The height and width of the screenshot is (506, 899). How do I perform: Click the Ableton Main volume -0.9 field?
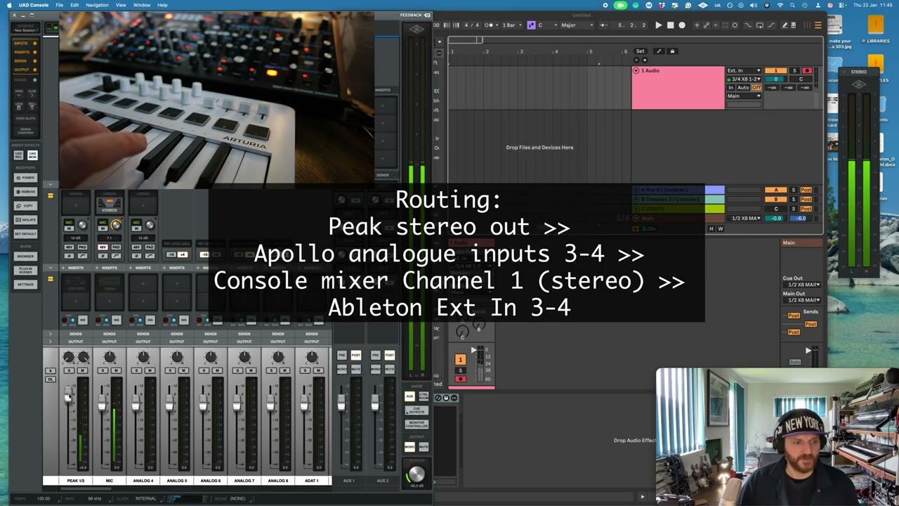tap(775, 219)
